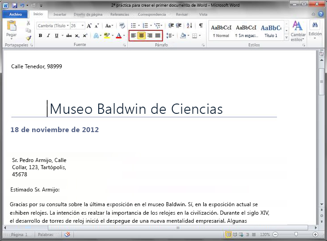Justify the paragraph text
This screenshot has width=327, height=241.
[158, 36]
